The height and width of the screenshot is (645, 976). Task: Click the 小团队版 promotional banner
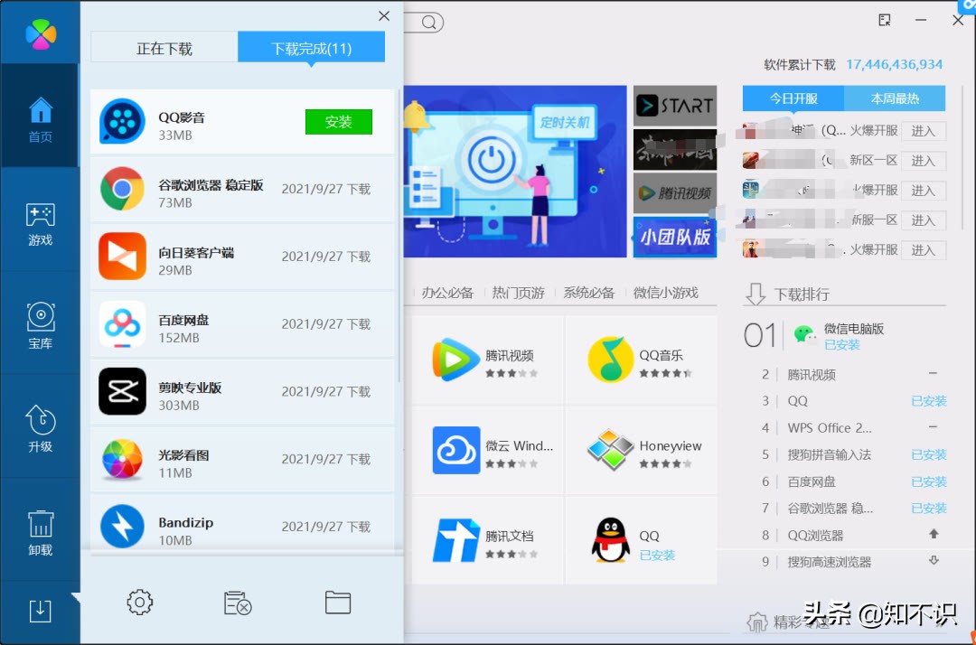675,238
